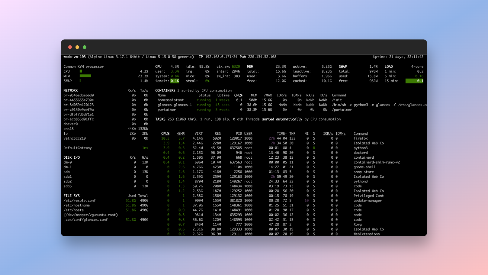Click the firefox process command
The height and width of the screenshot is (275, 488).
361,138
